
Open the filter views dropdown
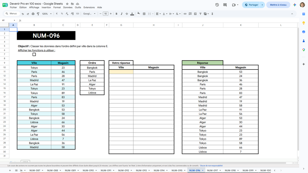coord(206,14)
